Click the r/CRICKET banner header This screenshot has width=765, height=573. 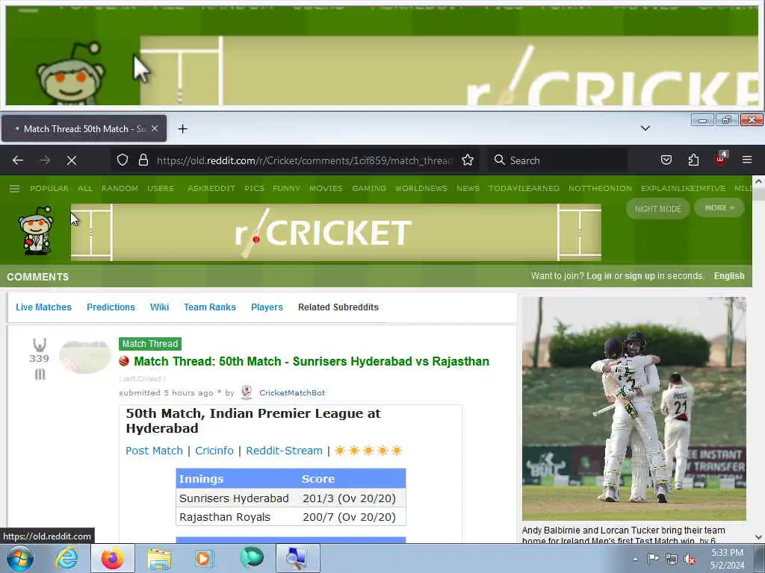click(x=335, y=233)
